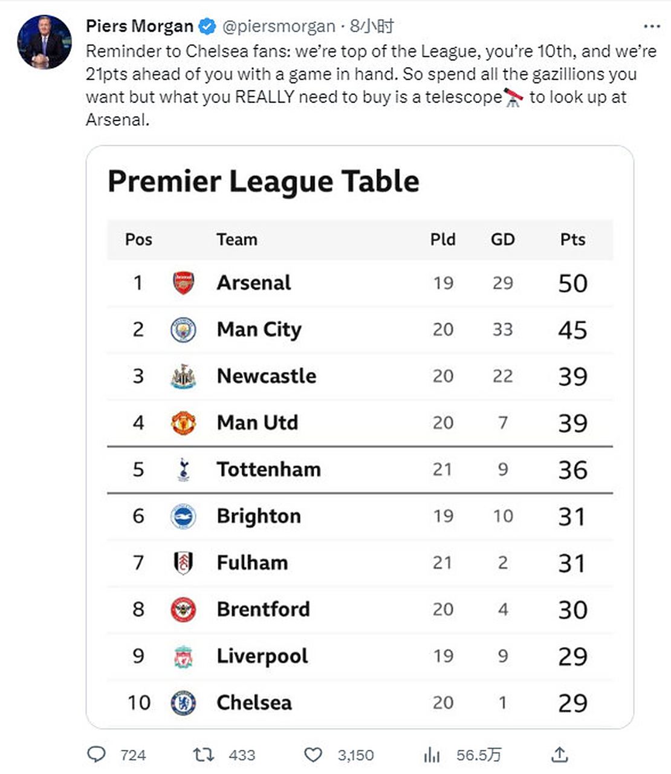671x774 pixels.
Task: Click the Premier League Table heading
Action: [264, 181]
